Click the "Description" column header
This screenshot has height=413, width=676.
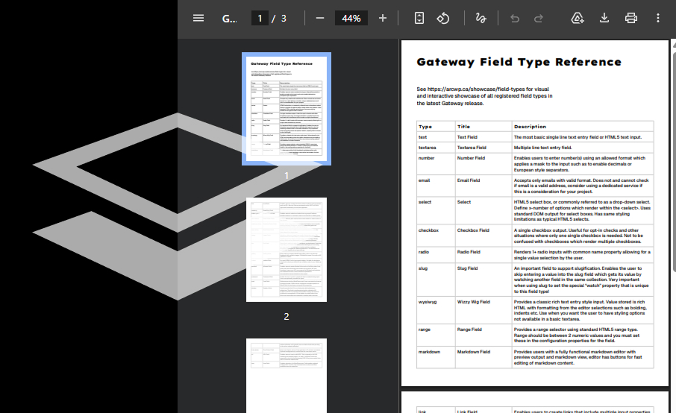(x=530, y=127)
